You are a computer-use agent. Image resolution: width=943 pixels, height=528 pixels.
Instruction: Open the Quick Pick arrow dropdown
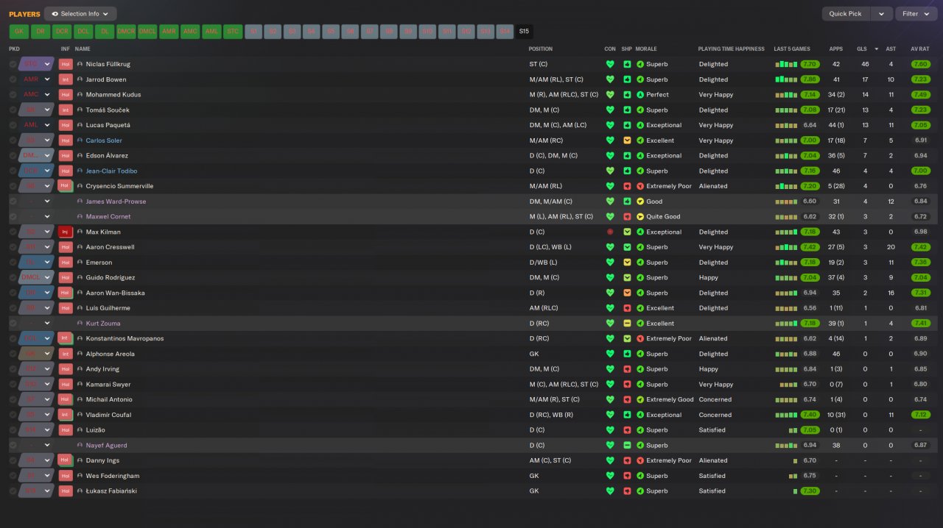[x=881, y=14]
